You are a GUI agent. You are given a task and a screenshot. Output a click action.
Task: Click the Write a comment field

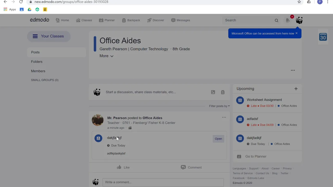pyautogui.click(x=163, y=182)
